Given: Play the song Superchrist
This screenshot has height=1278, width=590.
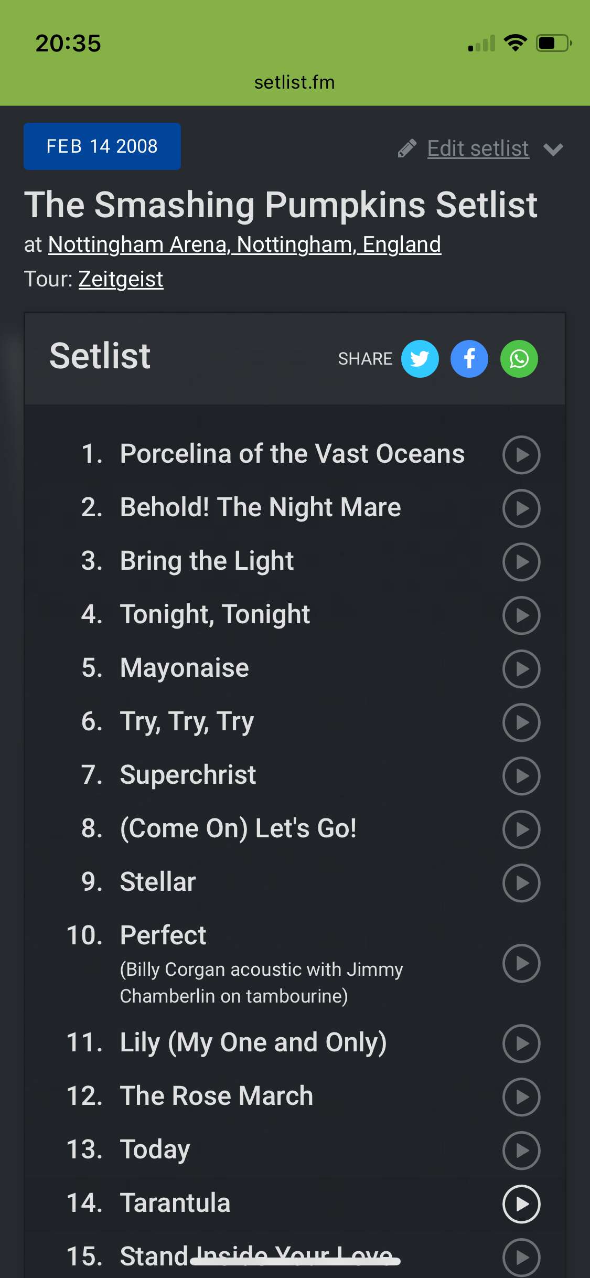Looking at the screenshot, I should point(521,776).
